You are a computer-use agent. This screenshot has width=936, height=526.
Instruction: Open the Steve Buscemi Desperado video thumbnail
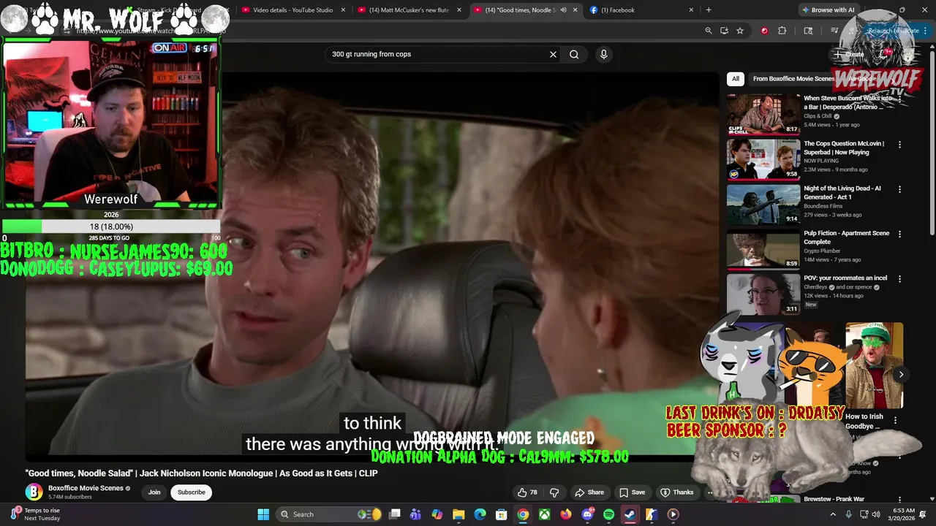click(x=763, y=114)
